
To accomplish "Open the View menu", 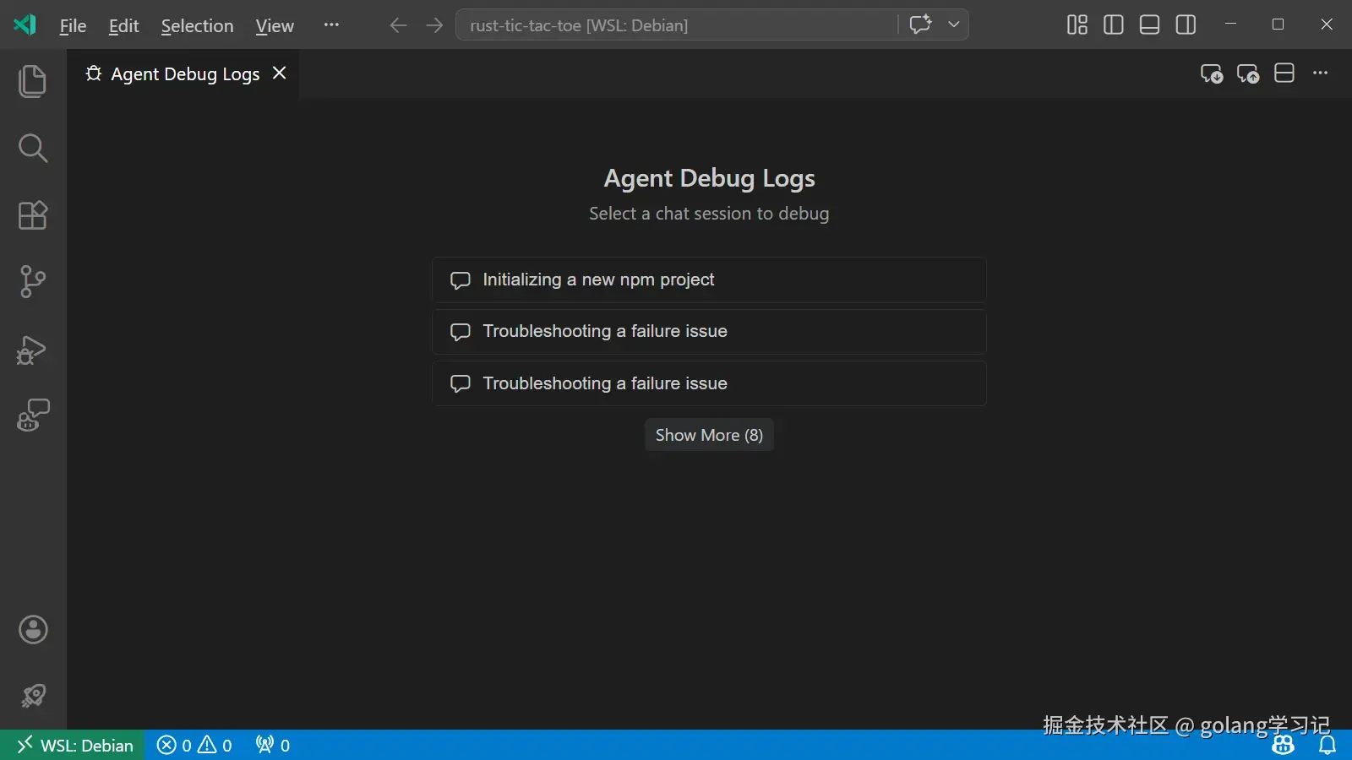I will (275, 25).
